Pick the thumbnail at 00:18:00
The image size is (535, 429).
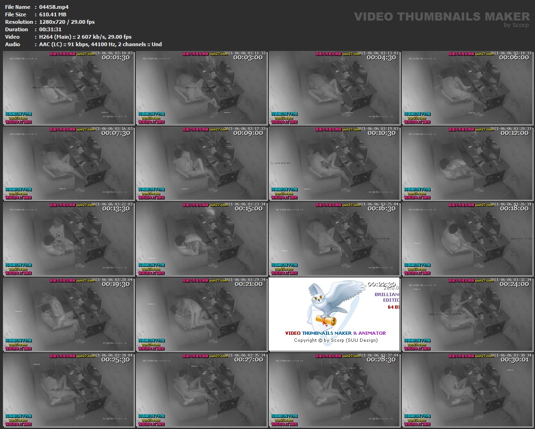(x=467, y=239)
